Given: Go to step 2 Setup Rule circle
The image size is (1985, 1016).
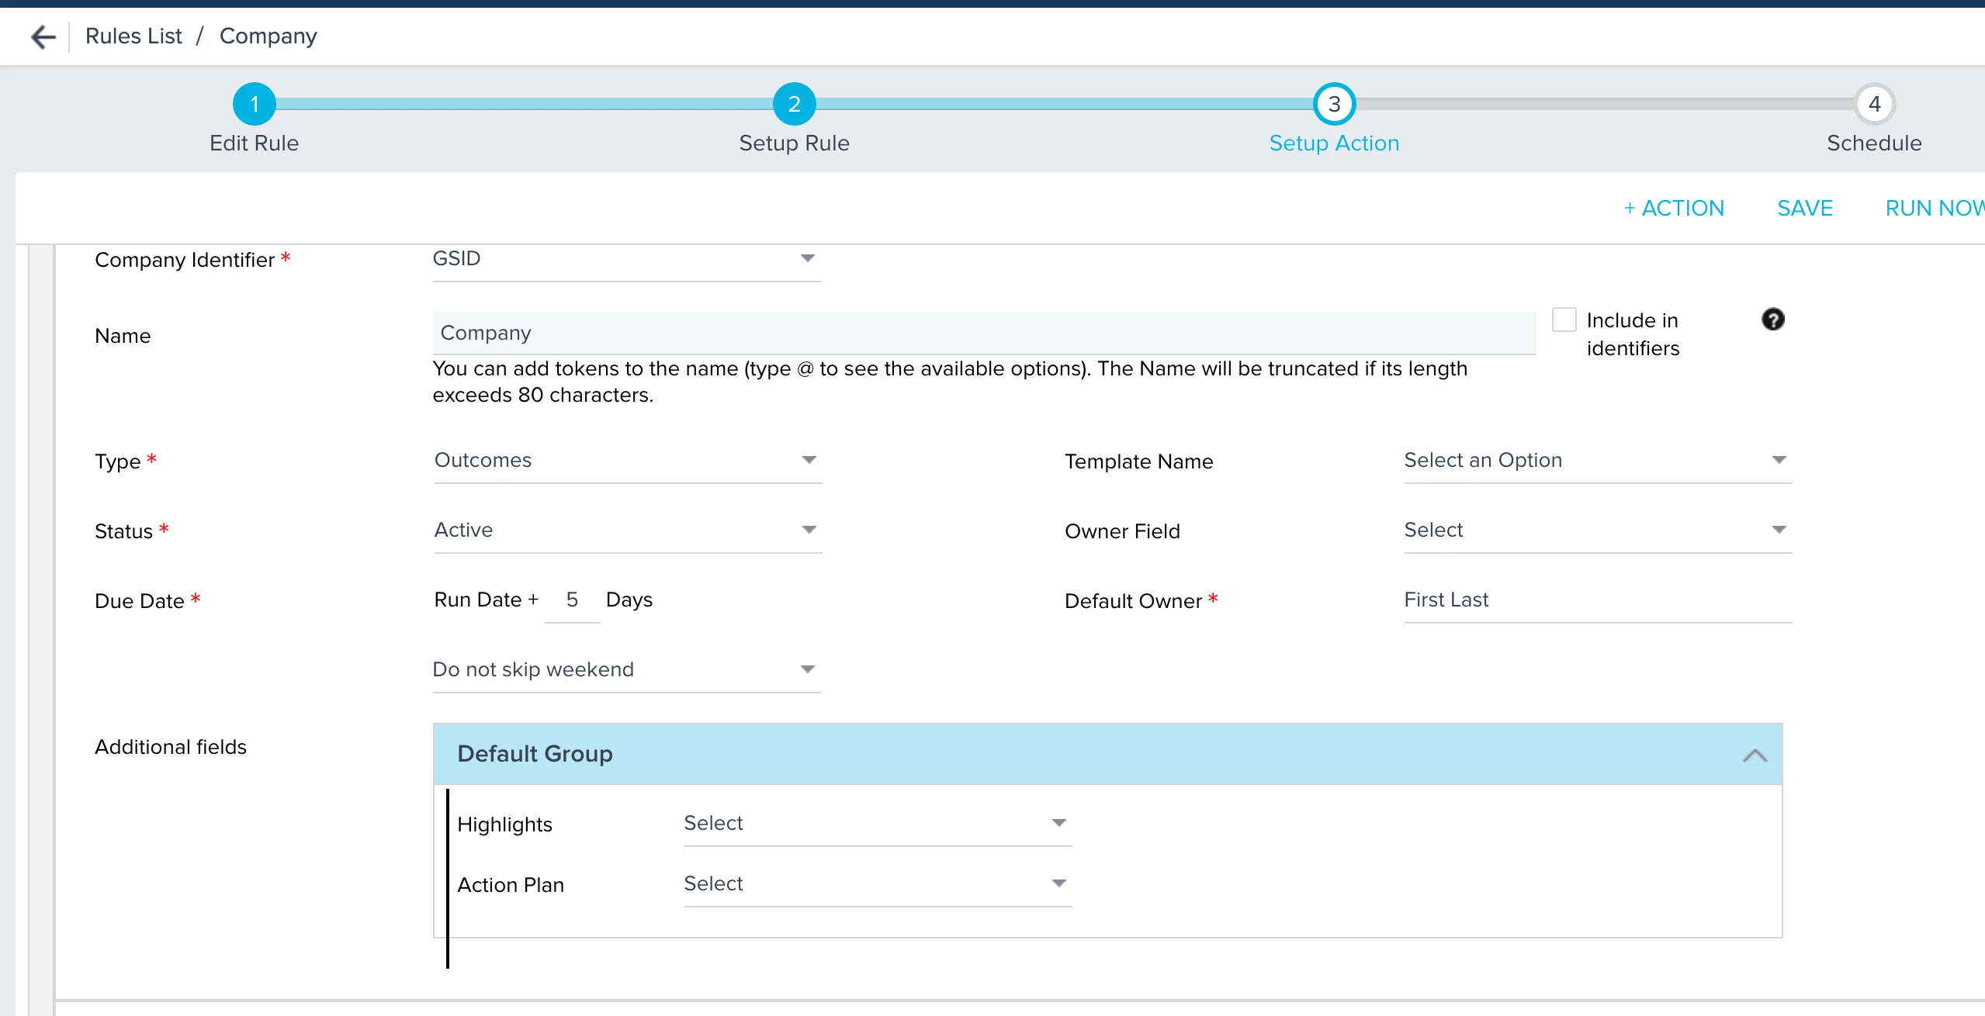Looking at the screenshot, I should pyautogui.click(x=794, y=104).
